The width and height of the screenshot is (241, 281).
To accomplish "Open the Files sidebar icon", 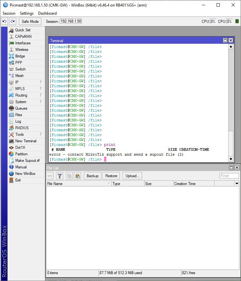I will click(11, 115).
